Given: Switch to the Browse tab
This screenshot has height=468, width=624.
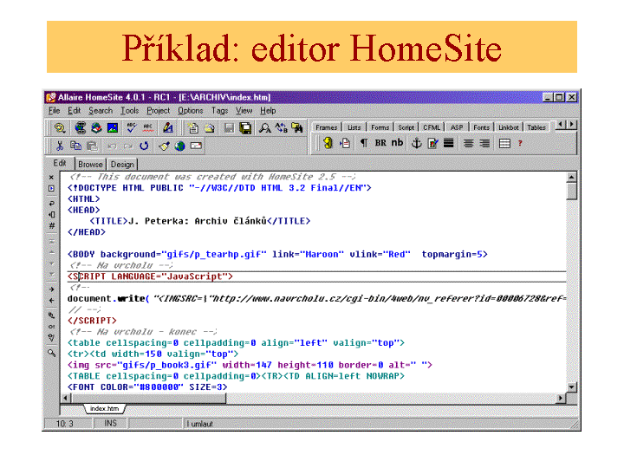Looking at the screenshot, I should [x=90, y=165].
